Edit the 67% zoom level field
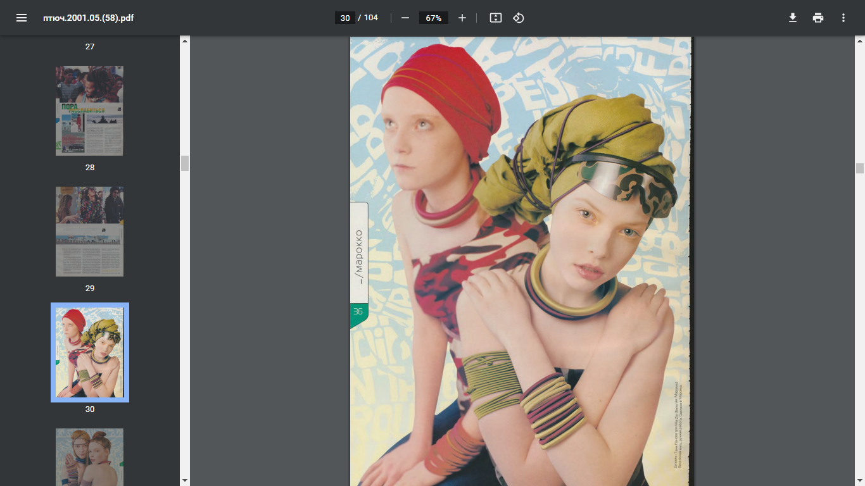 (434, 18)
